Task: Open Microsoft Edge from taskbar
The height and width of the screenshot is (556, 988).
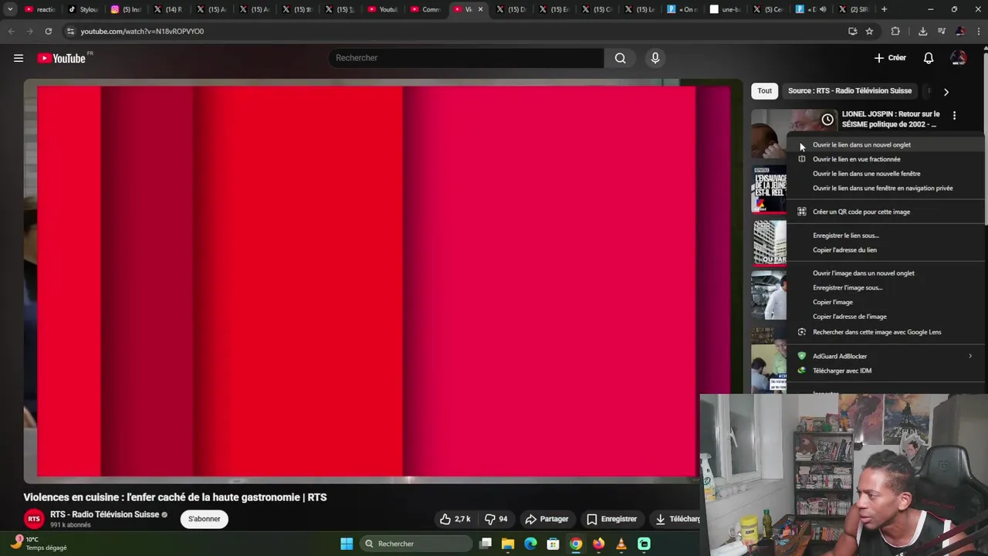Action: 530,544
